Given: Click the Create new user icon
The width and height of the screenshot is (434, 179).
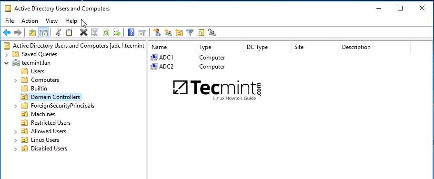Looking at the screenshot, I should pos(157,33).
